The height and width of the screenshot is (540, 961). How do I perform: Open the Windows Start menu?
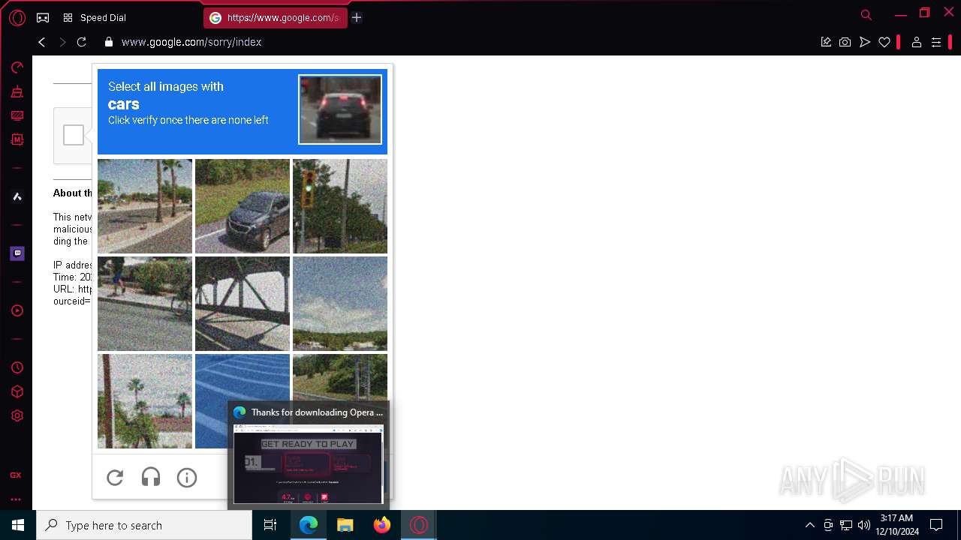(x=18, y=525)
